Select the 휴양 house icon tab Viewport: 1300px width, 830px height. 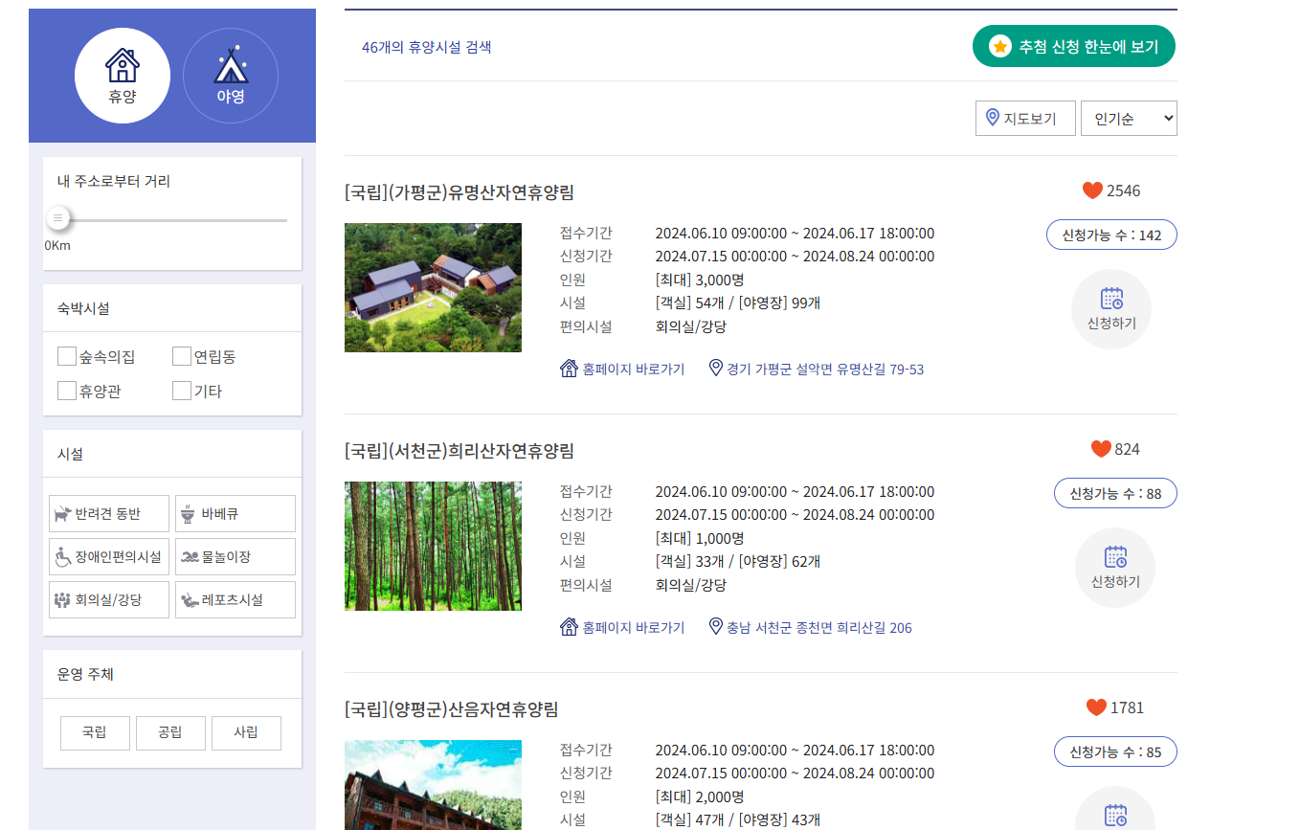[x=123, y=76]
